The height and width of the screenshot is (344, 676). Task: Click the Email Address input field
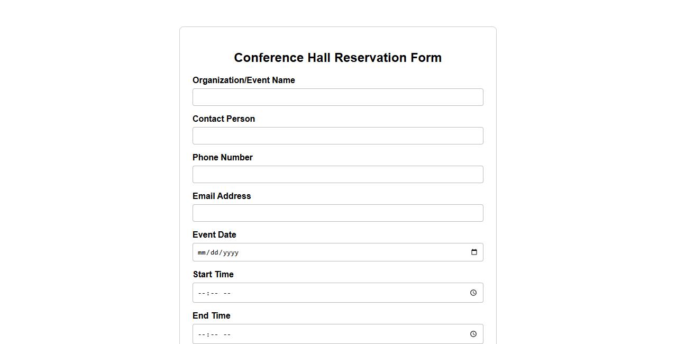(x=337, y=213)
